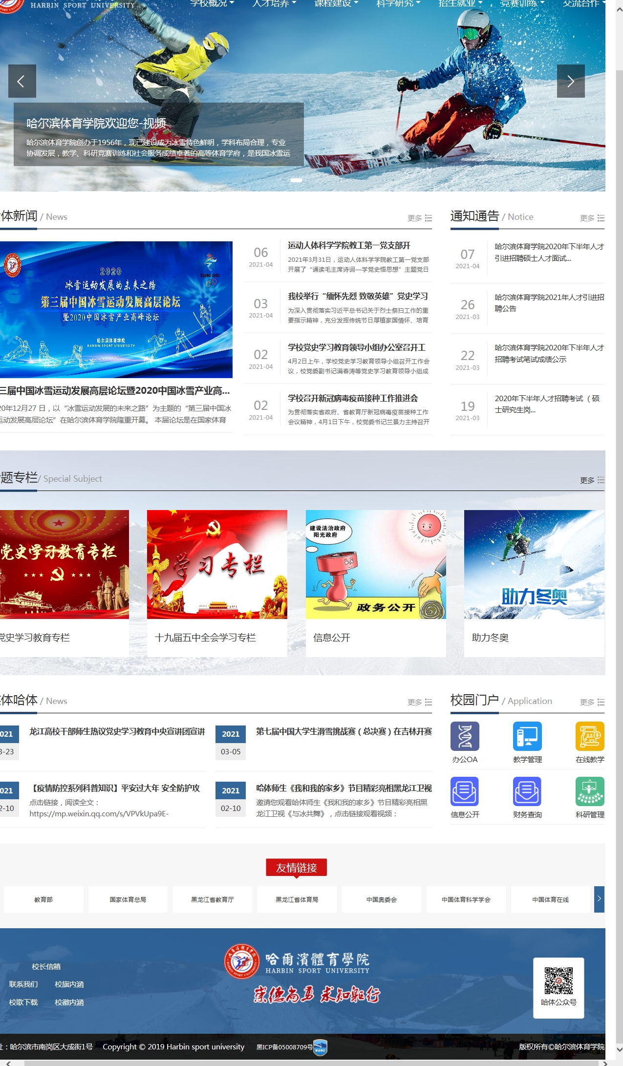The image size is (623, 1066).
Task: Open the 科研管理 portal icon
Action: click(590, 791)
